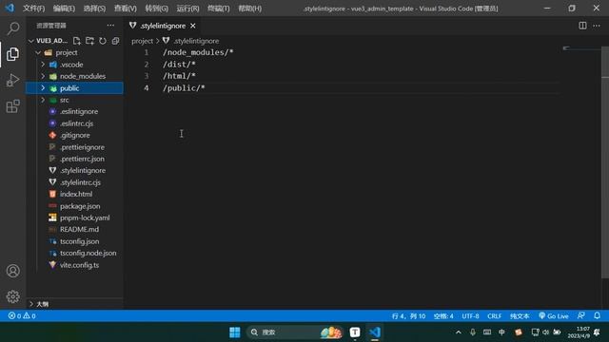Open the Extensions view
The width and height of the screenshot is (609, 342).
[12, 106]
